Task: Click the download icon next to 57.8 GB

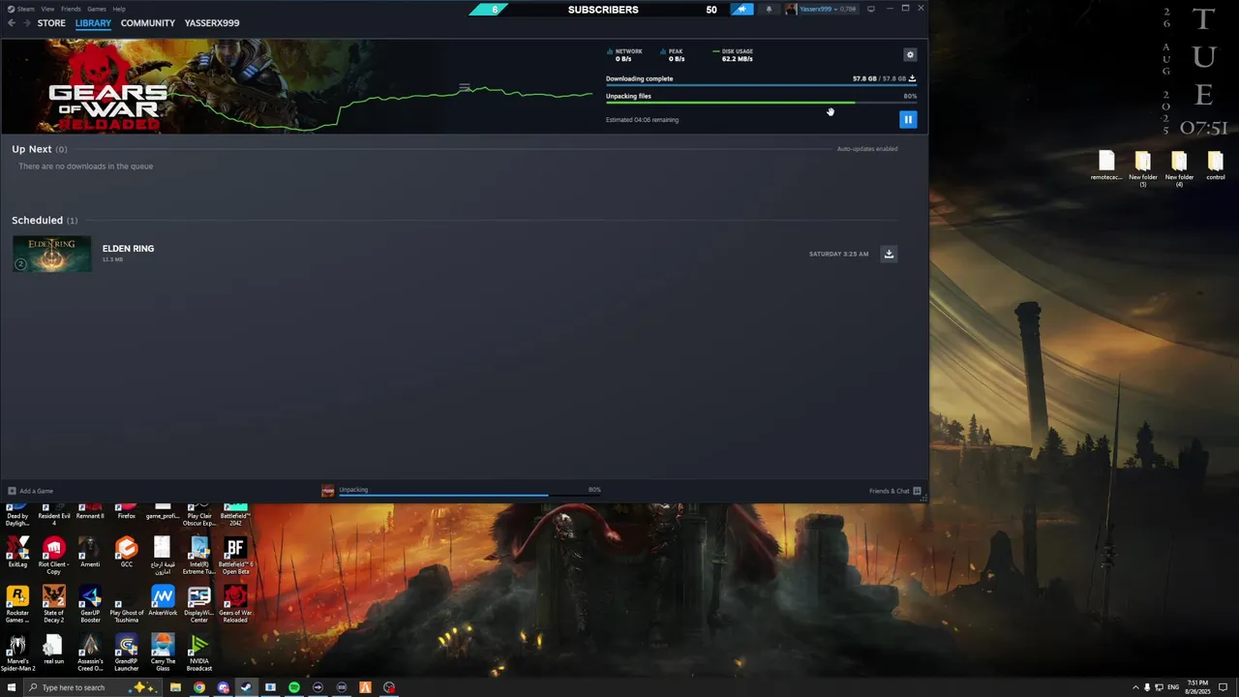Action: pyautogui.click(x=912, y=78)
